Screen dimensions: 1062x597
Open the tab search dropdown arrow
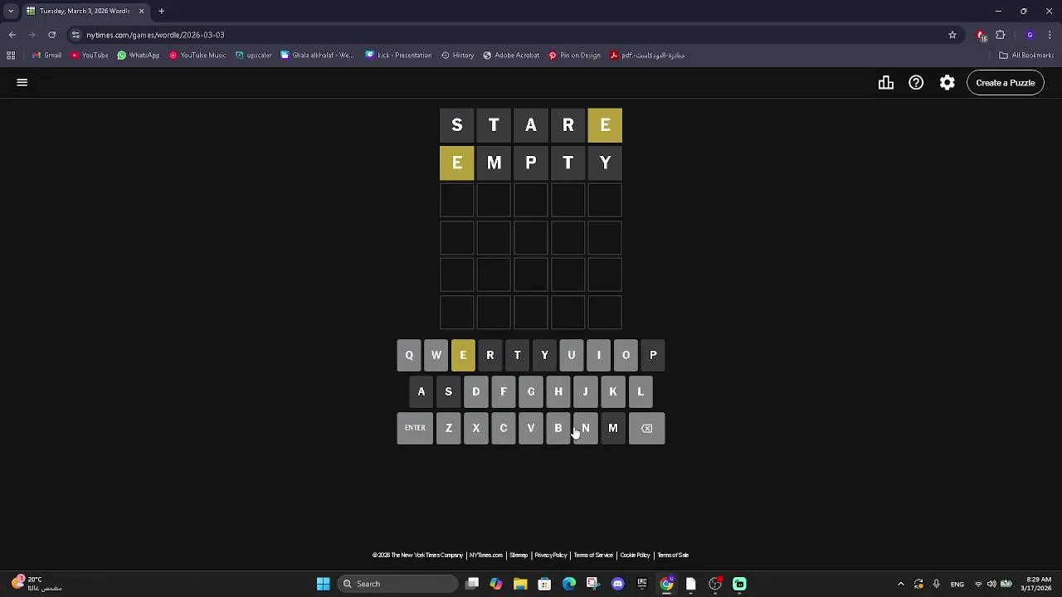11,11
